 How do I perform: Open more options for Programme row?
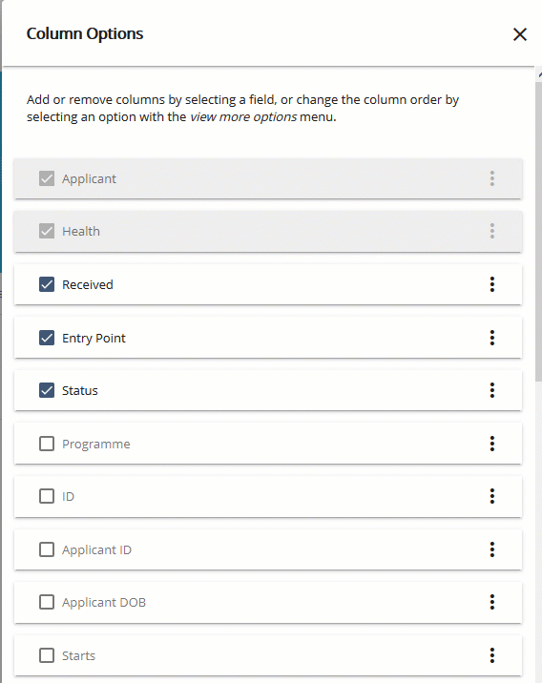(491, 444)
